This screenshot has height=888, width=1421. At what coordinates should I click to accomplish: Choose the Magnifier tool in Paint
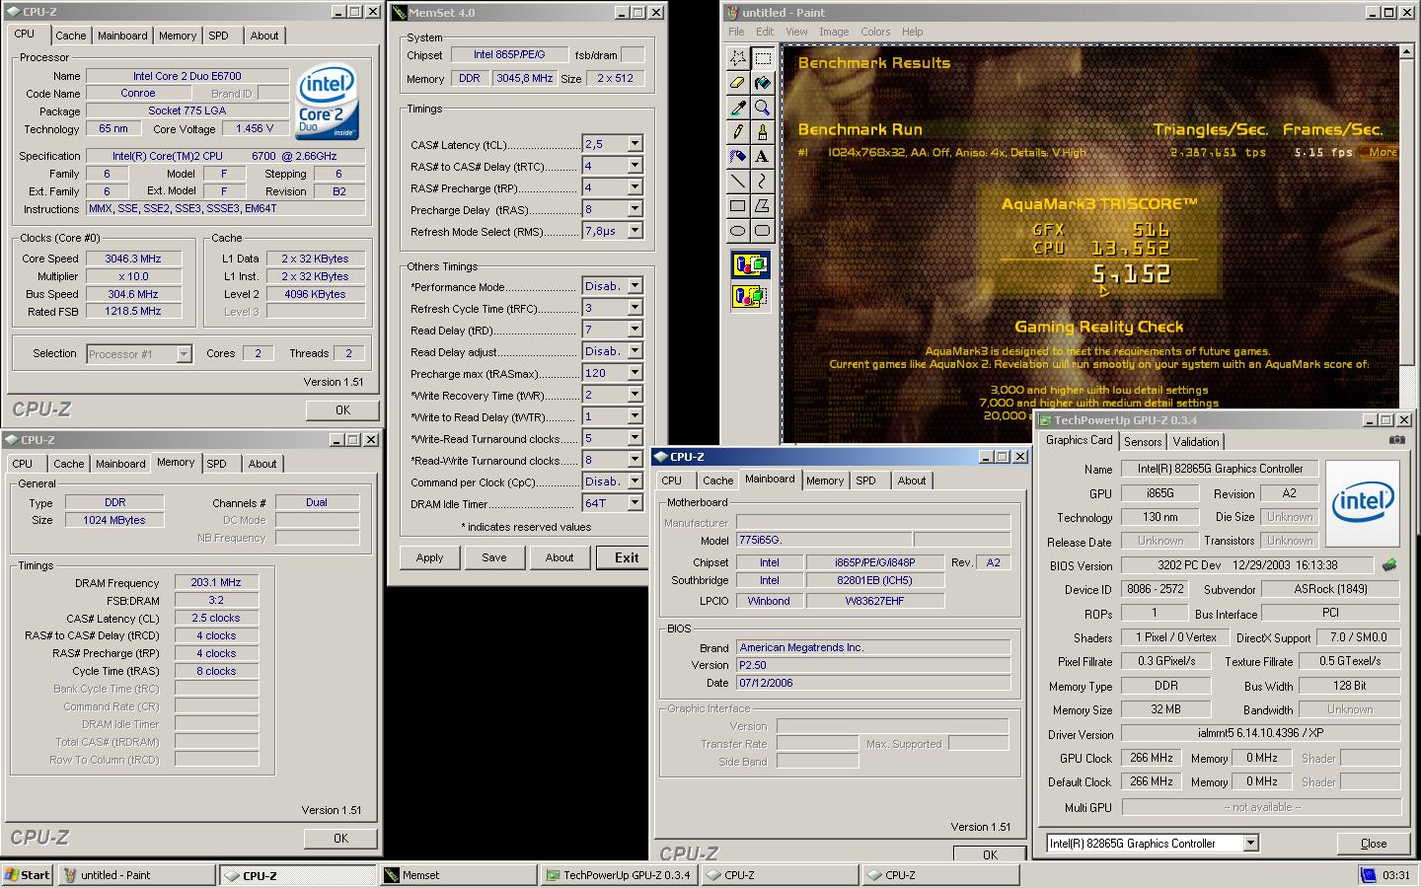762,108
